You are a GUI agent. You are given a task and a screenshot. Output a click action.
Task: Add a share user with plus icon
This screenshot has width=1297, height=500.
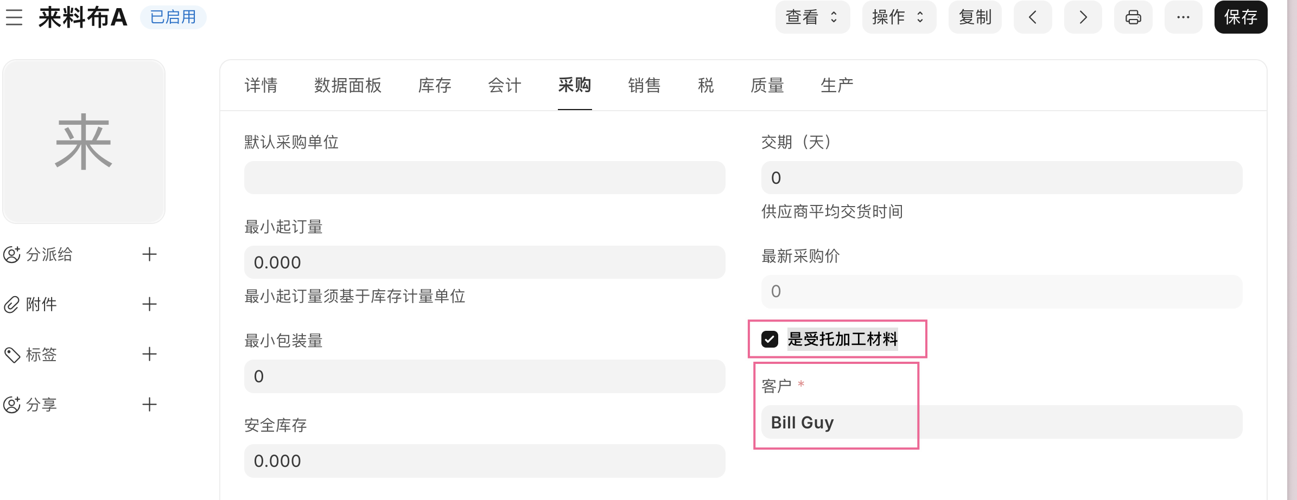coord(149,405)
